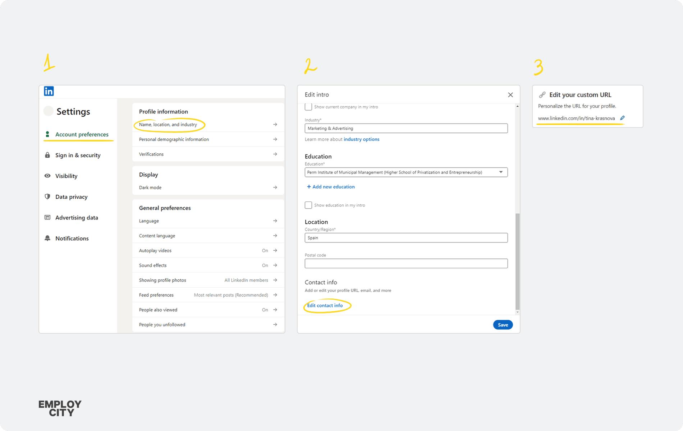
Task: Click Edit contact info link
Action: 325,306
